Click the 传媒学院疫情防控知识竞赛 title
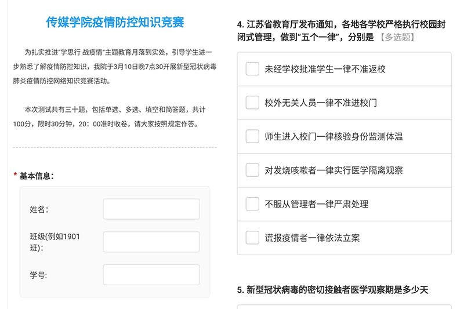This screenshot has height=309, width=464. 115,23
